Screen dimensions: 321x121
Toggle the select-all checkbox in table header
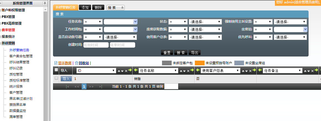click(56, 70)
